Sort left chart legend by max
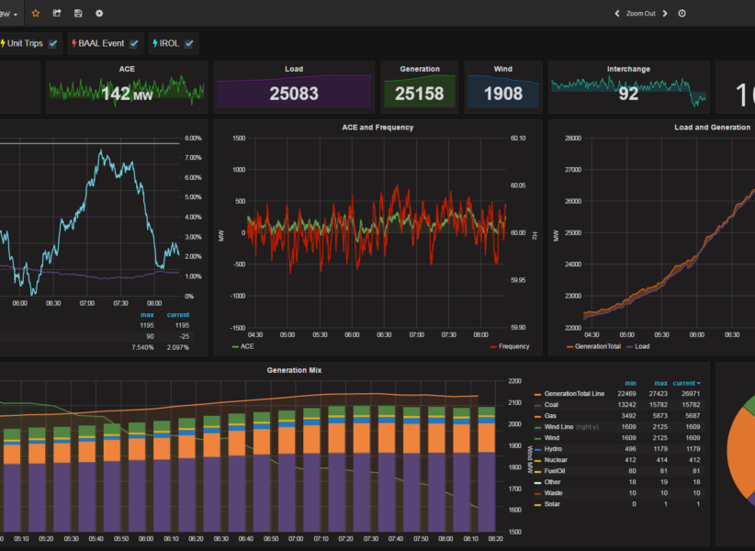The image size is (755, 551). [147, 315]
